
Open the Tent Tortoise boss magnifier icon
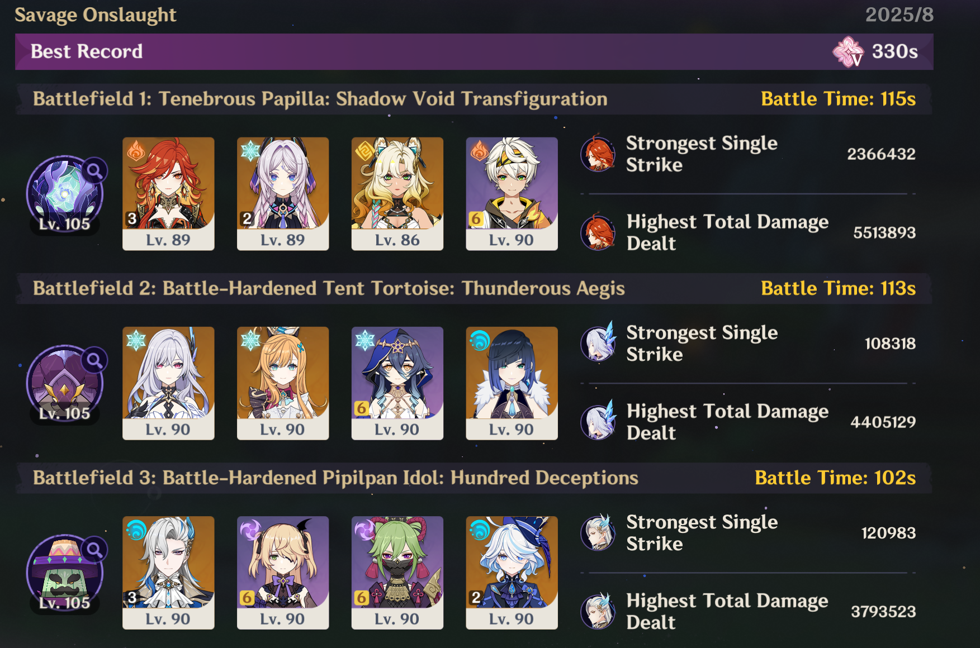94,360
